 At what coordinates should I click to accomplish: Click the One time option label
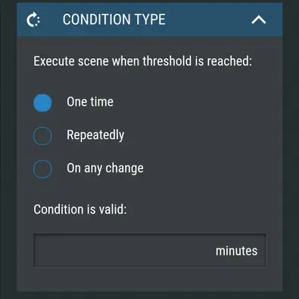90,102
